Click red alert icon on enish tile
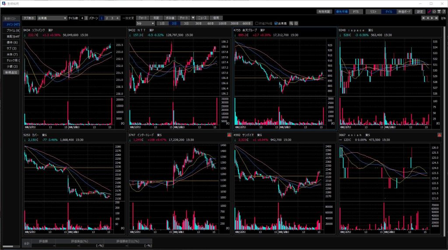This screenshot has width=448, height=250. coord(439,136)
